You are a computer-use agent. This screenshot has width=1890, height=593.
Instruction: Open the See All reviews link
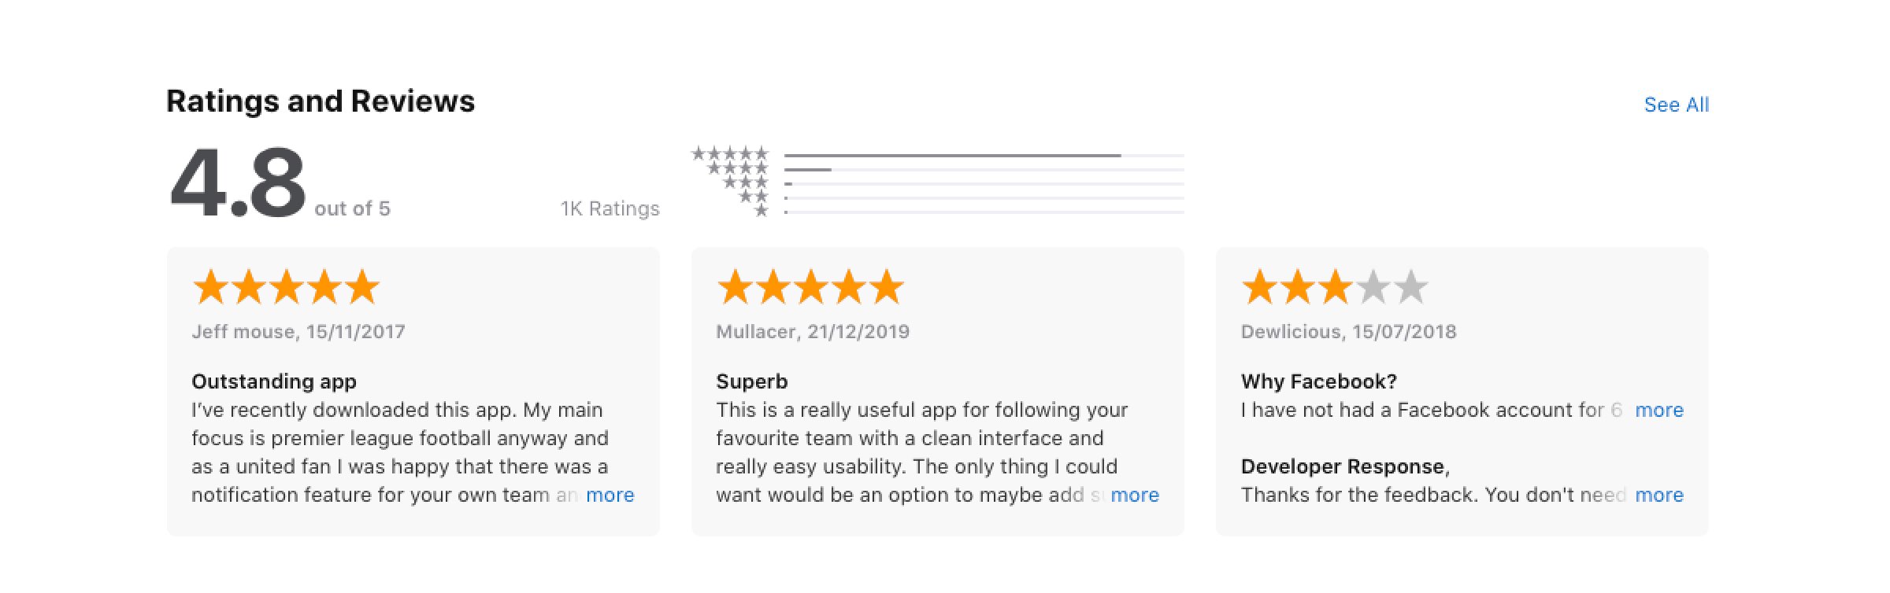[1676, 105]
